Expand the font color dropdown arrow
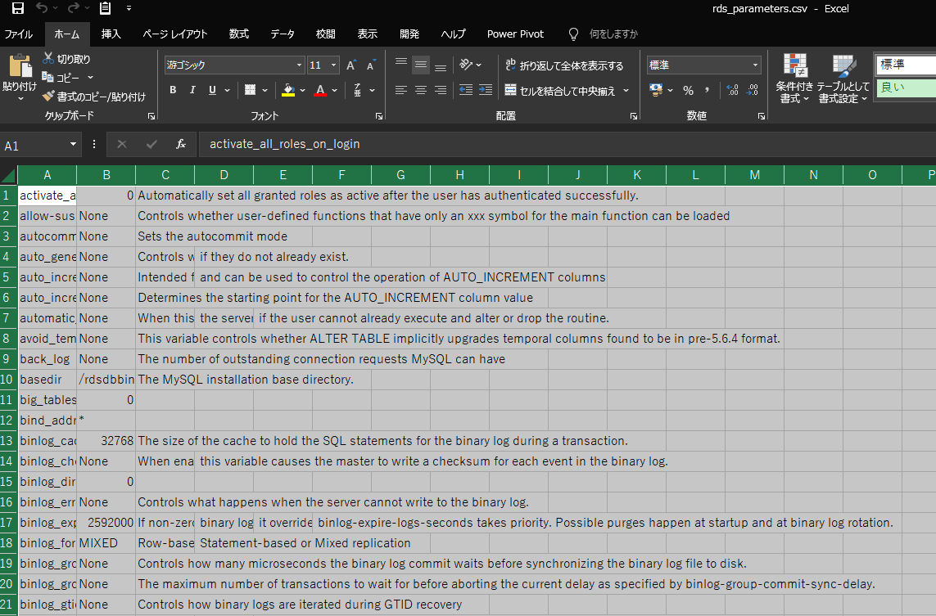936x616 pixels. click(x=334, y=90)
